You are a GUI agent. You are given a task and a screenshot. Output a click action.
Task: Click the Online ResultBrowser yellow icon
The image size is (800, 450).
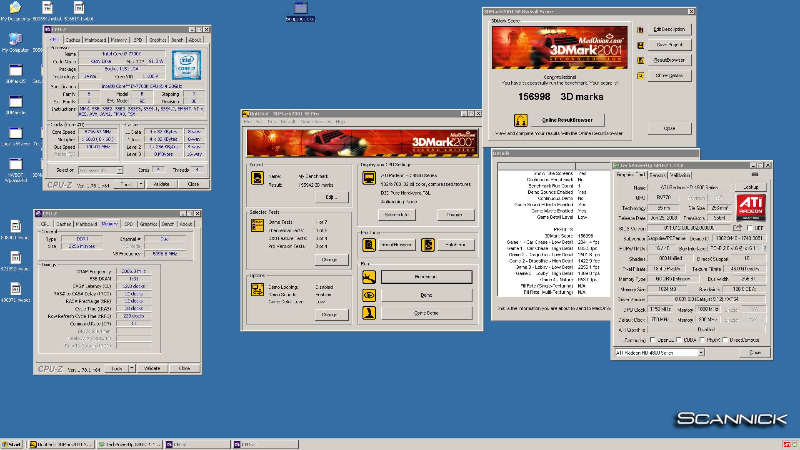521,120
